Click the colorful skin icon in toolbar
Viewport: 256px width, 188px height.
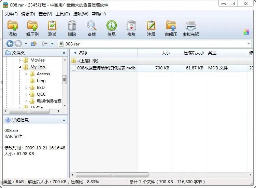click(x=246, y=32)
